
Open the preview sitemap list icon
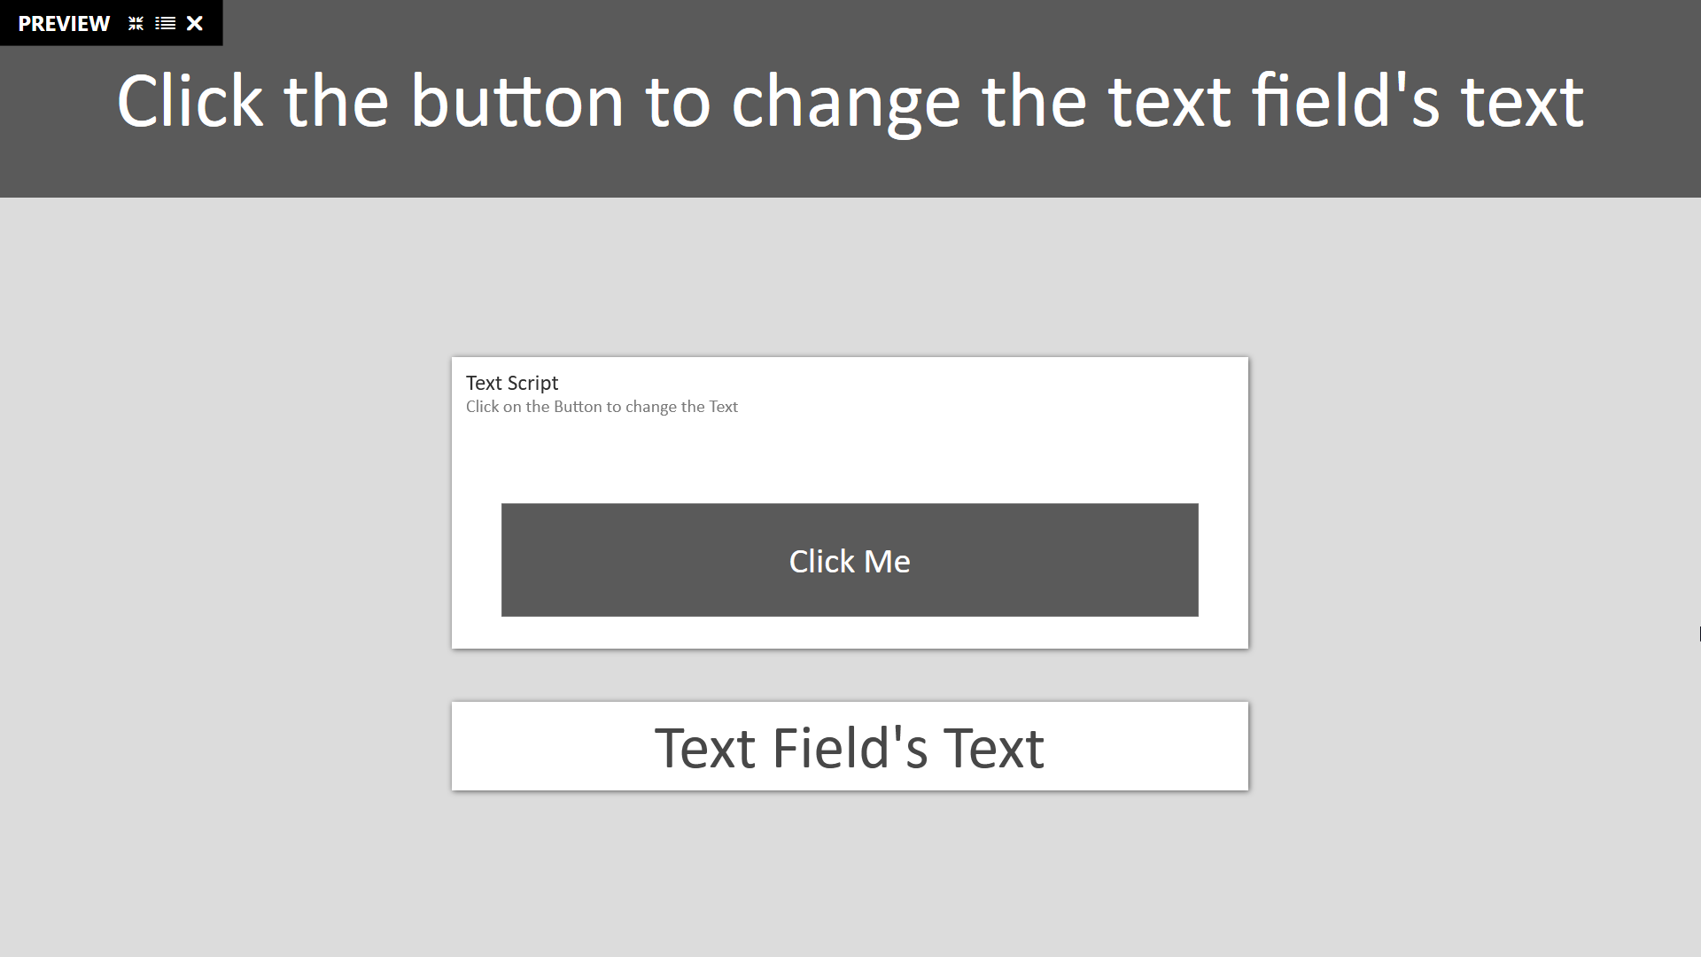click(x=165, y=24)
